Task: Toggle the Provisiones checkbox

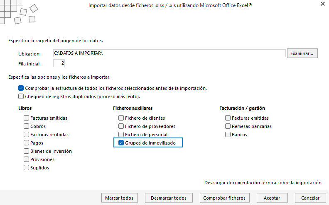Action: click(x=26, y=159)
